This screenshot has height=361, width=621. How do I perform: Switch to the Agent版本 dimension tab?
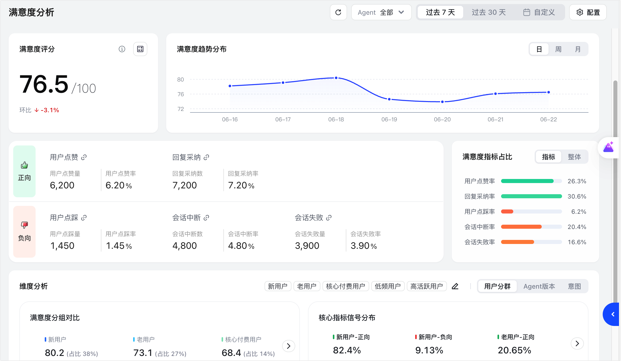(x=539, y=286)
